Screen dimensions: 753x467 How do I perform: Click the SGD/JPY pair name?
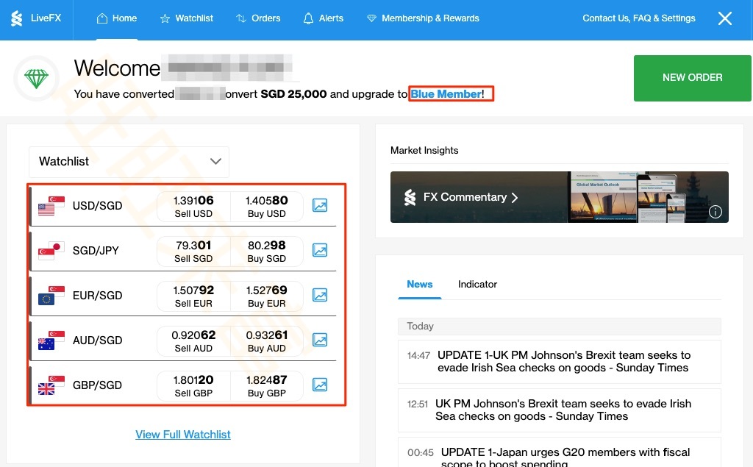coord(96,250)
